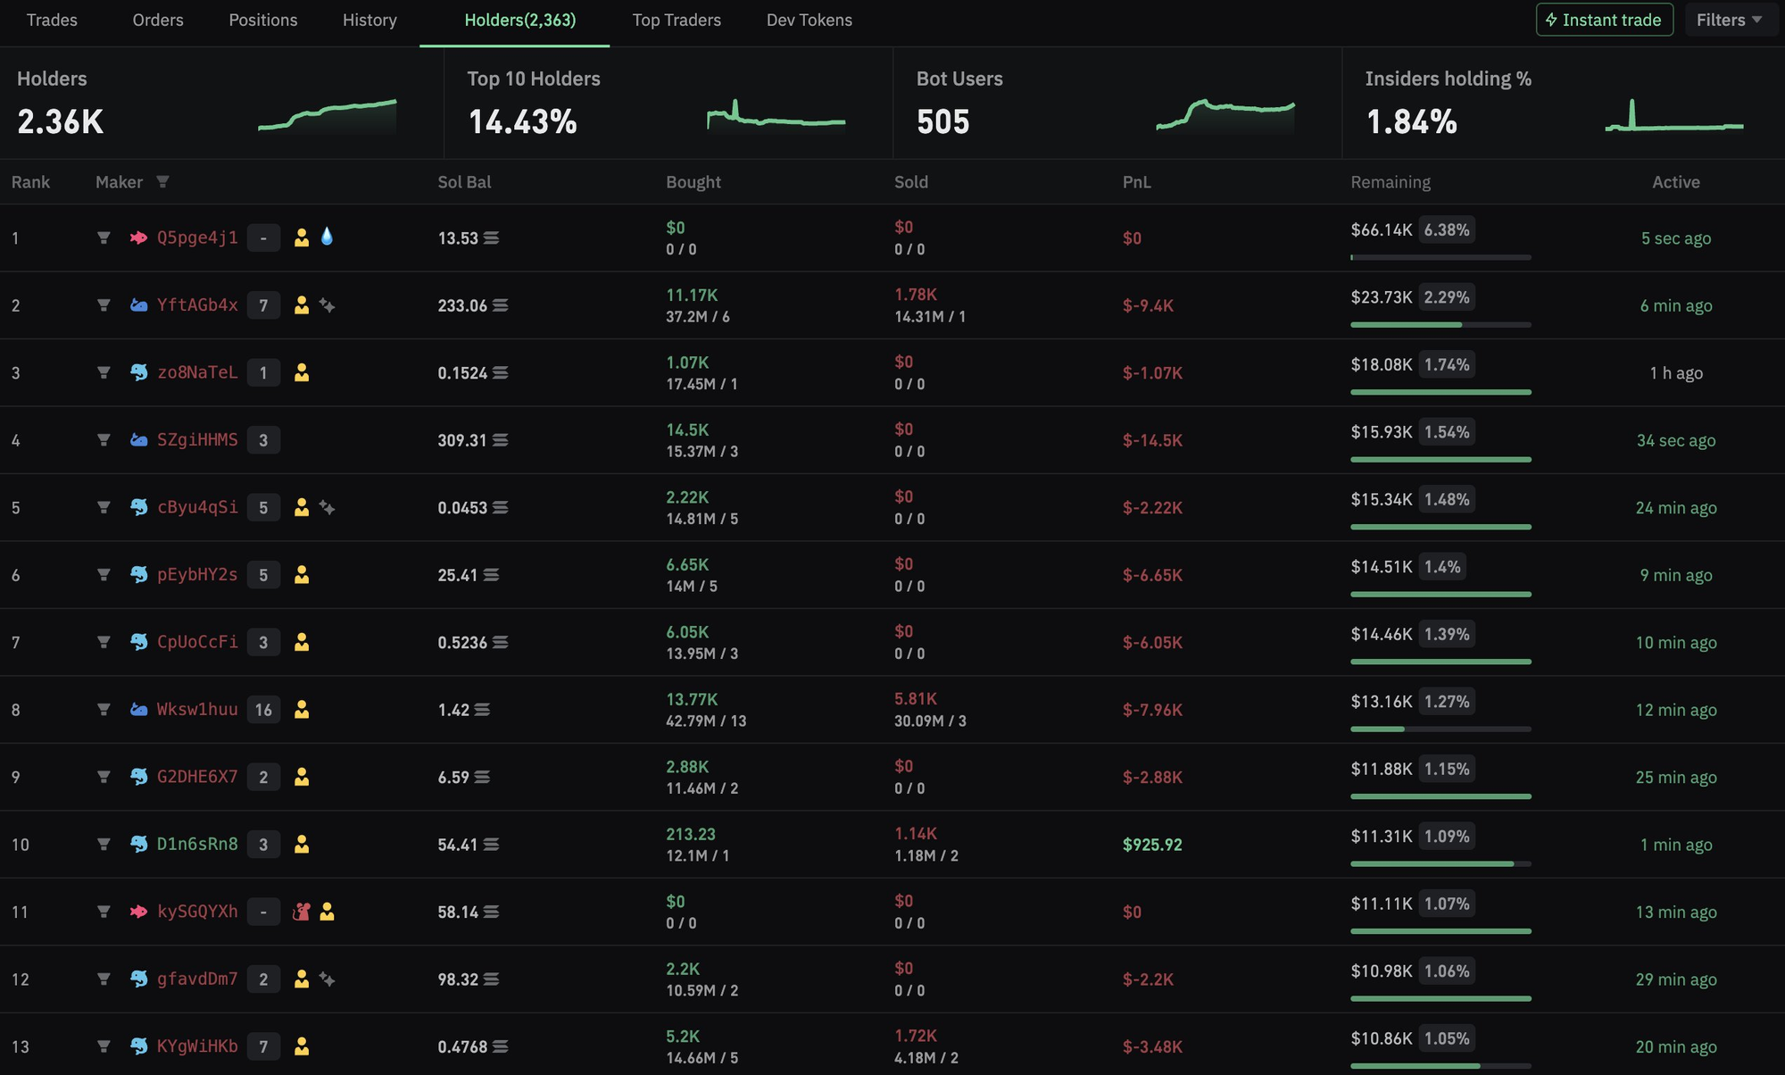Expand the badge counter showing 7 next to YftAGb4x
The height and width of the screenshot is (1075, 1785).
pos(263,304)
